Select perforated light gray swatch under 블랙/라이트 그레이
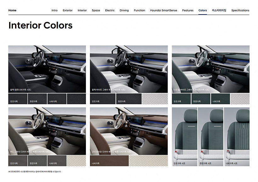Image resolution: width=258 pixels, height=182 pixels. click(155, 99)
